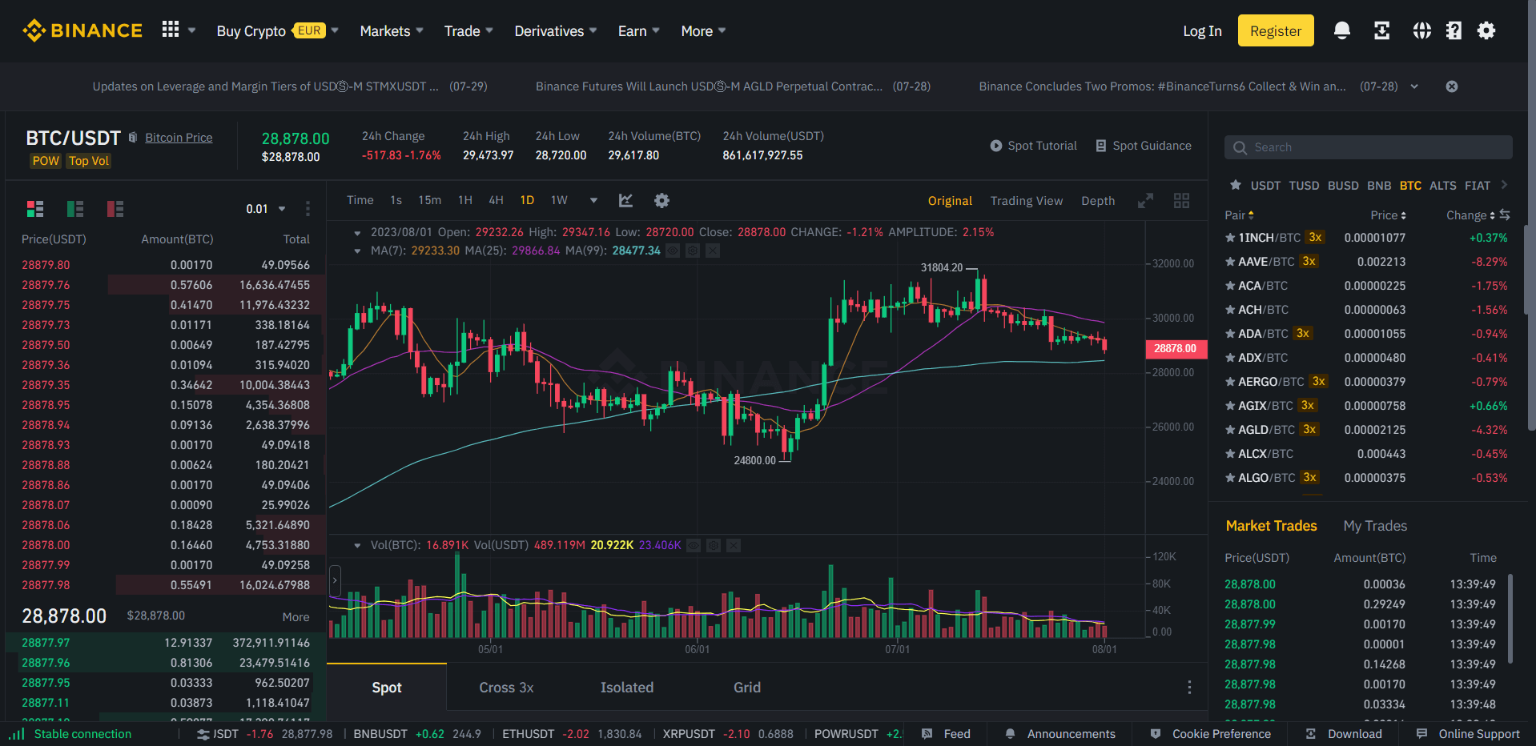This screenshot has width=1536, height=746.
Task: Open the apps grid menu icon
Action: (171, 30)
